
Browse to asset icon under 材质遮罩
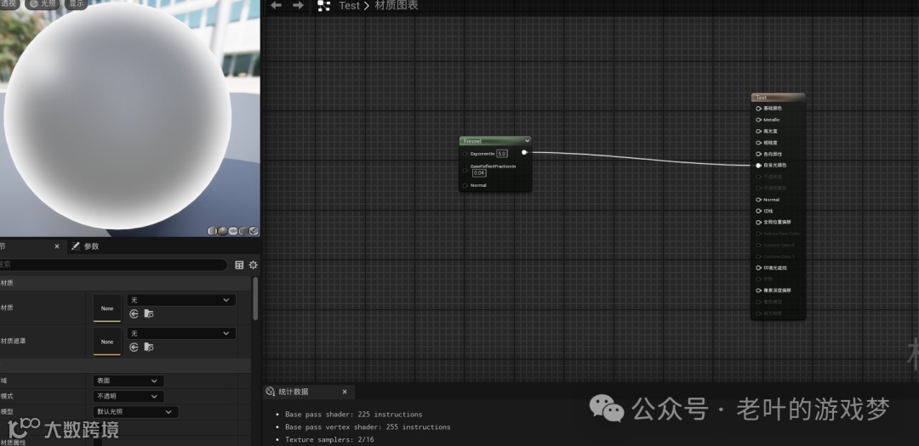(149, 347)
